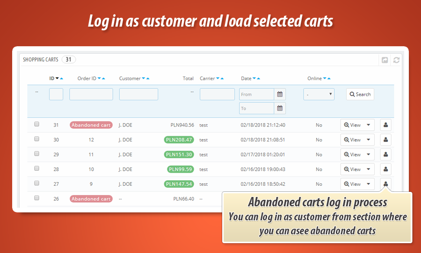Open the Online filter dropdown

[319, 94]
